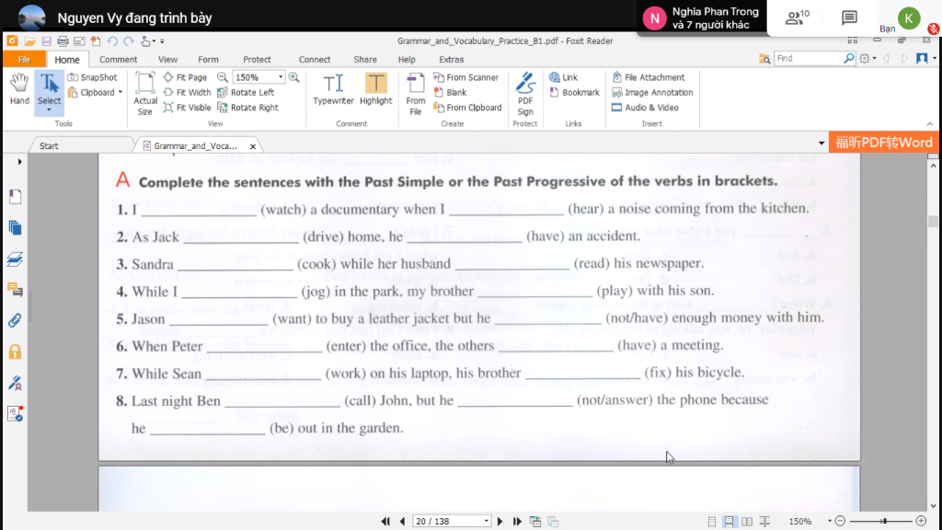
Task: Insert an Image Annotation
Action: pos(652,93)
